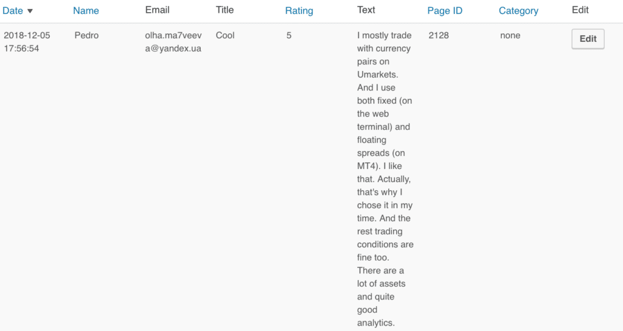This screenshot has height=331, width=623.
Task: Click the timestamp 17:56:54
Action: pyautogui.click(x=21, y=49)
